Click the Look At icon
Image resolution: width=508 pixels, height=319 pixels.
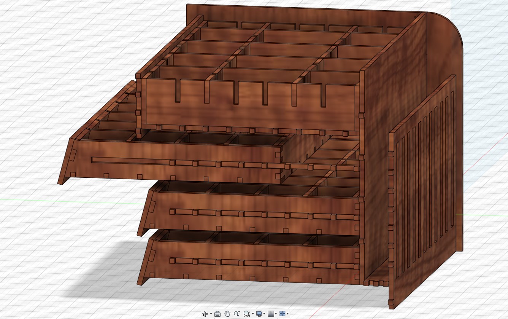(x=217, y=314)
